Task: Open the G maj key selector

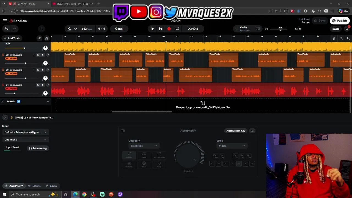Action: click(119, 29)
